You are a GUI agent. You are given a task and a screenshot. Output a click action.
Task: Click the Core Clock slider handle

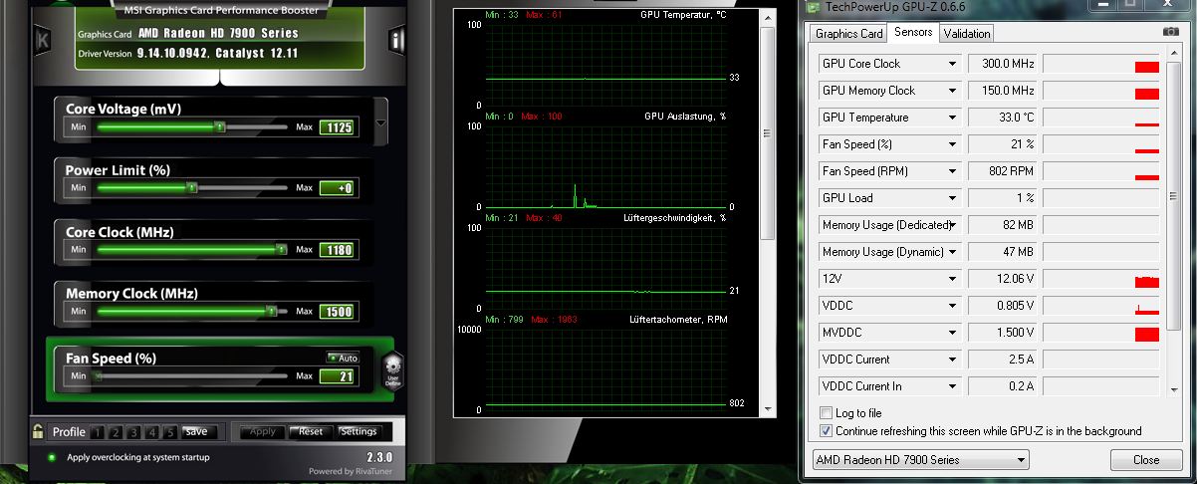[x=281, y=249]
